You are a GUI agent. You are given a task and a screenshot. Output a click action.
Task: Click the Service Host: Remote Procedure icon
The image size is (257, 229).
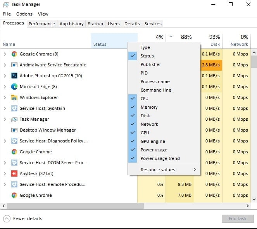coord(14,184)
